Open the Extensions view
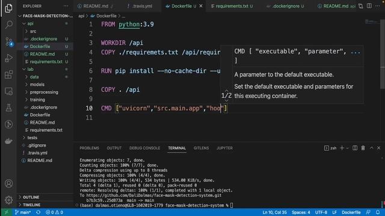This screenshot has height=216, width=385. coord(8,74)
